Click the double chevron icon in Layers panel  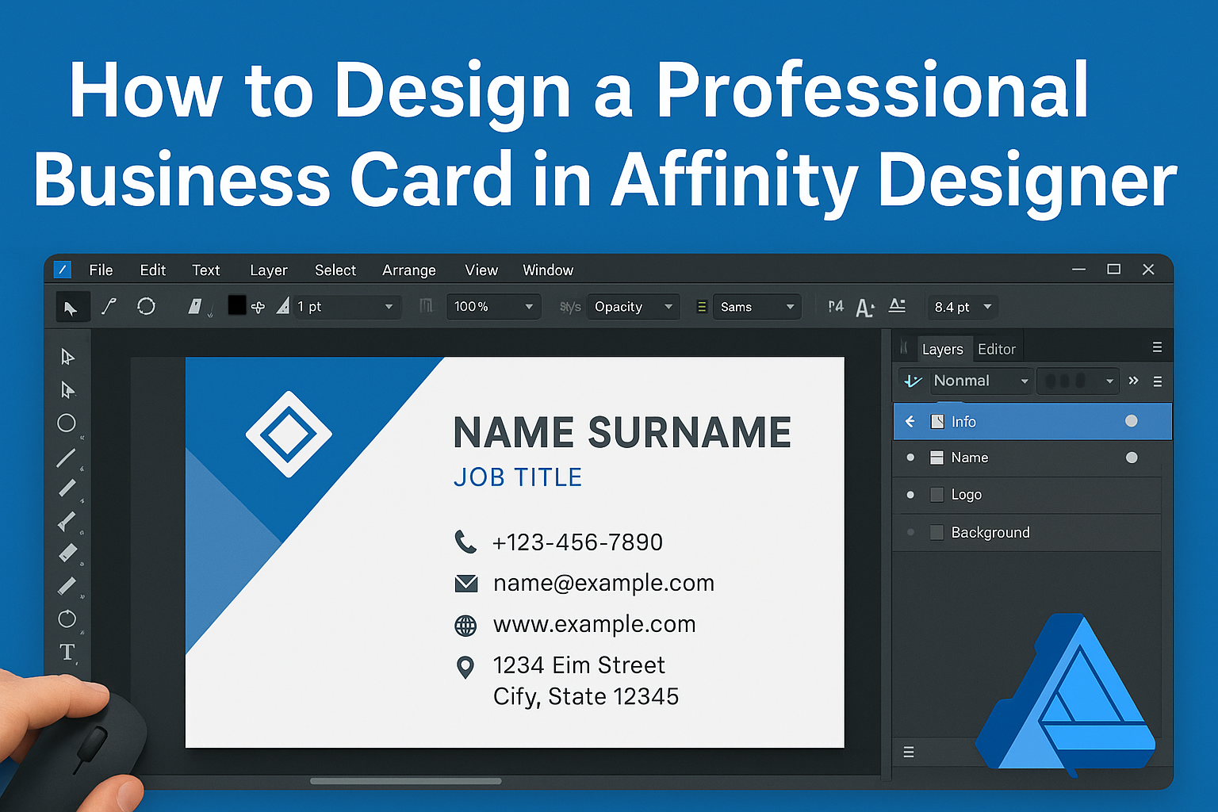pyautogui.click(x=1133, y=381)
